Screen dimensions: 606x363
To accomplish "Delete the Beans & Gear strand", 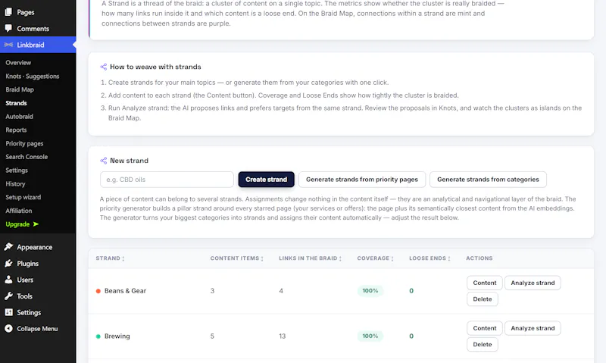I will click(x=483, y=299).
